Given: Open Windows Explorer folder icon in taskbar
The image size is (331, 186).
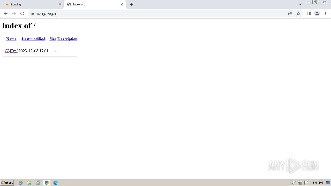Looking at the screenshot, I should click(29, 183).
